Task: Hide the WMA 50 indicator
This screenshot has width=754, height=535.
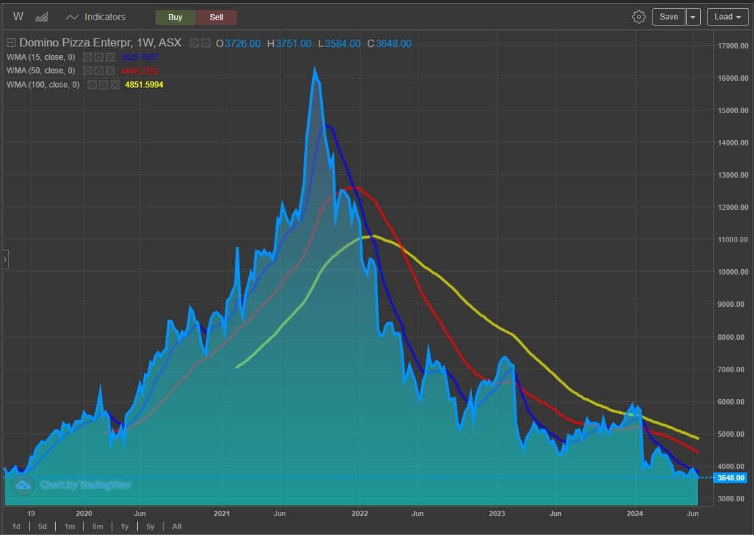Action: coord(87,71)
